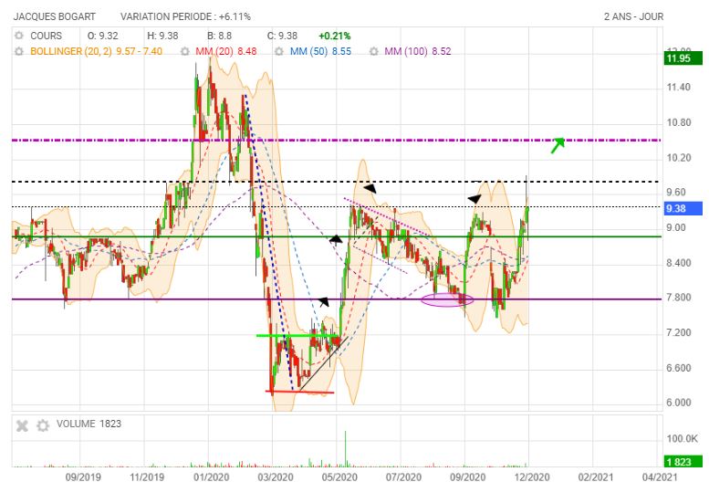Click the green 11.95 price tag
Image resolution: width=709 pixels, height=482 pixels.
coord(683,58)
